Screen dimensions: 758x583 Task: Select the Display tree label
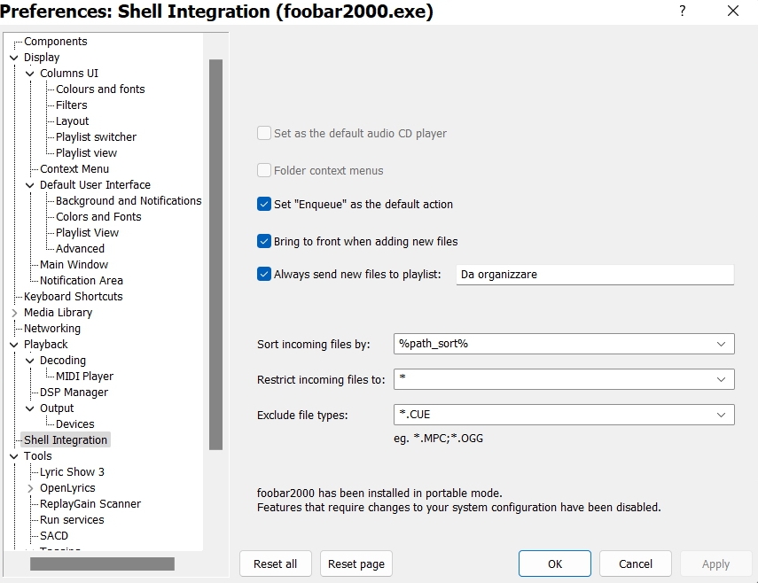pyautogui.click(x=42, y=58)
